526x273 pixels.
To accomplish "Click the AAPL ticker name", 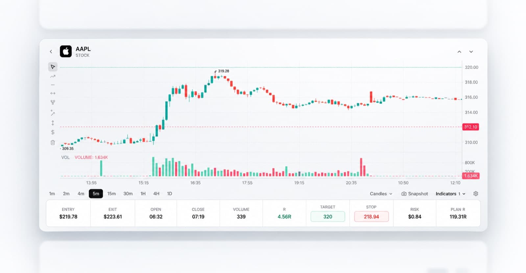I will click(83, 49).
